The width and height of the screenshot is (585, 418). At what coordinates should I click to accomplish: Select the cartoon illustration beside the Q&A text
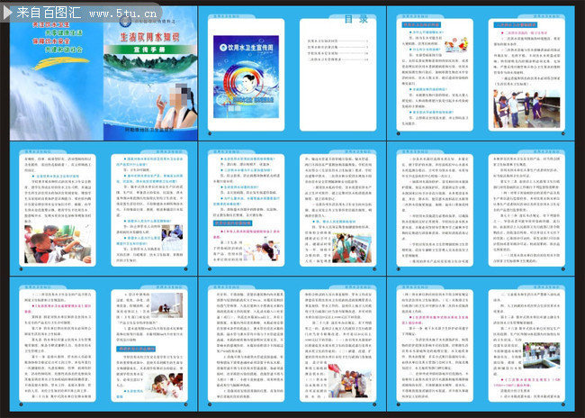(x=456, y=44)
